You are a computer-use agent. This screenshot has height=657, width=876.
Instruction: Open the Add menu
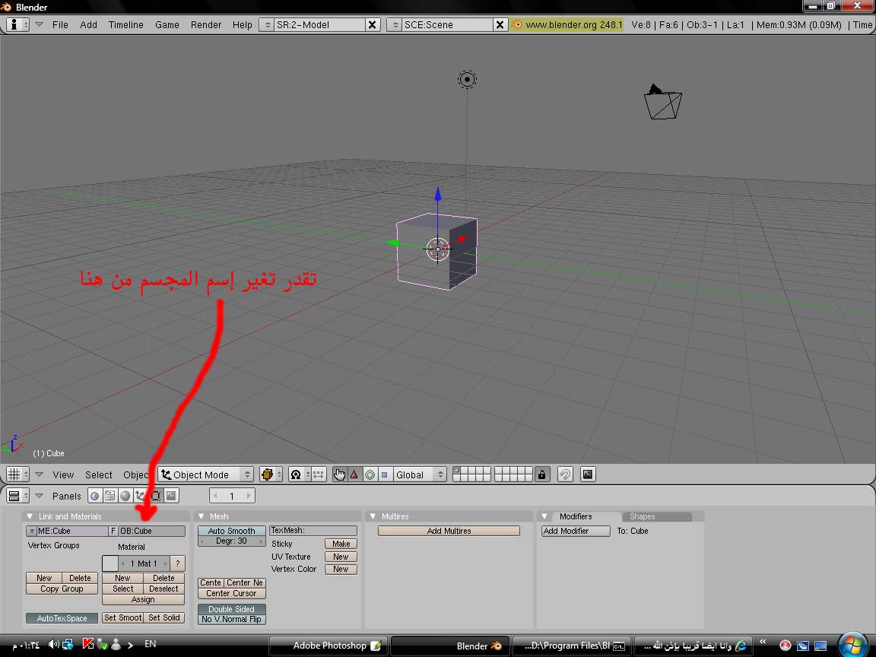[x=88, y=24]
